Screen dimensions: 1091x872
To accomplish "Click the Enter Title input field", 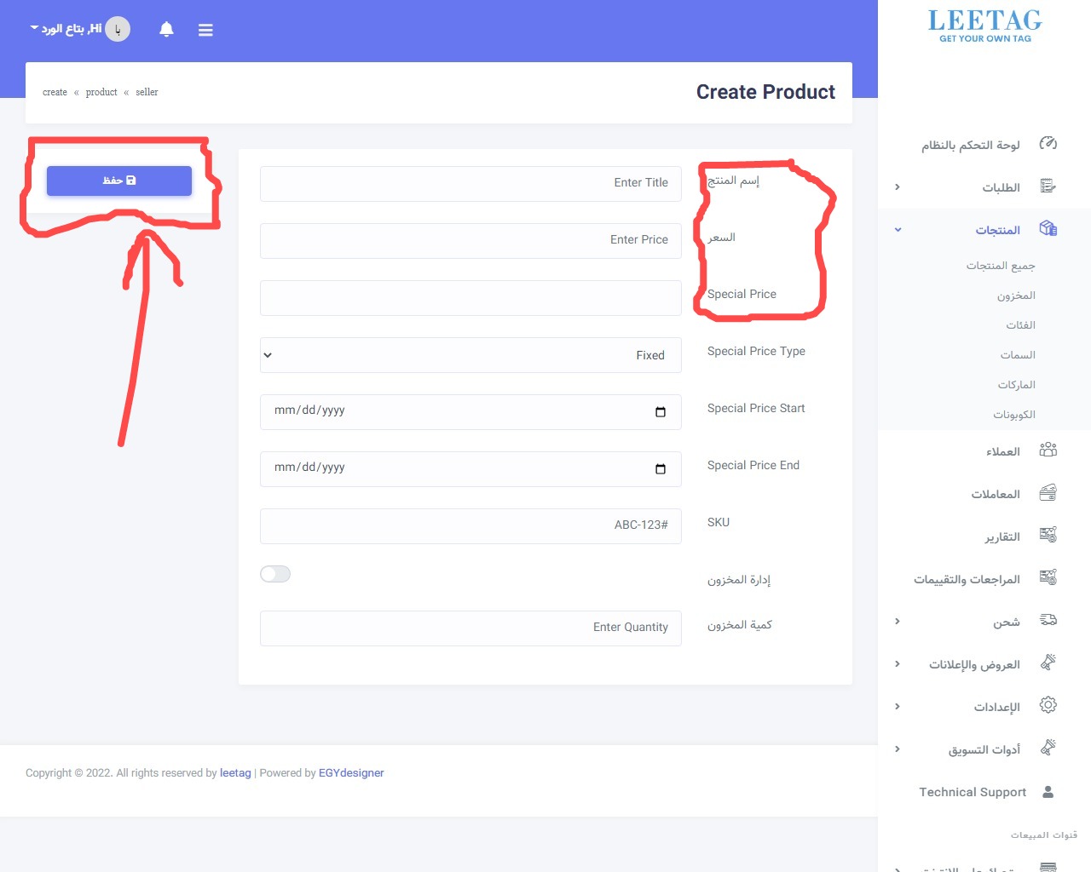I will click(470, 183).
